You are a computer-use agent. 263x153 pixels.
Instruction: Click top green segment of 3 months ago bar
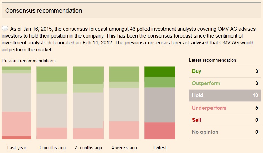tap(52, 74)
